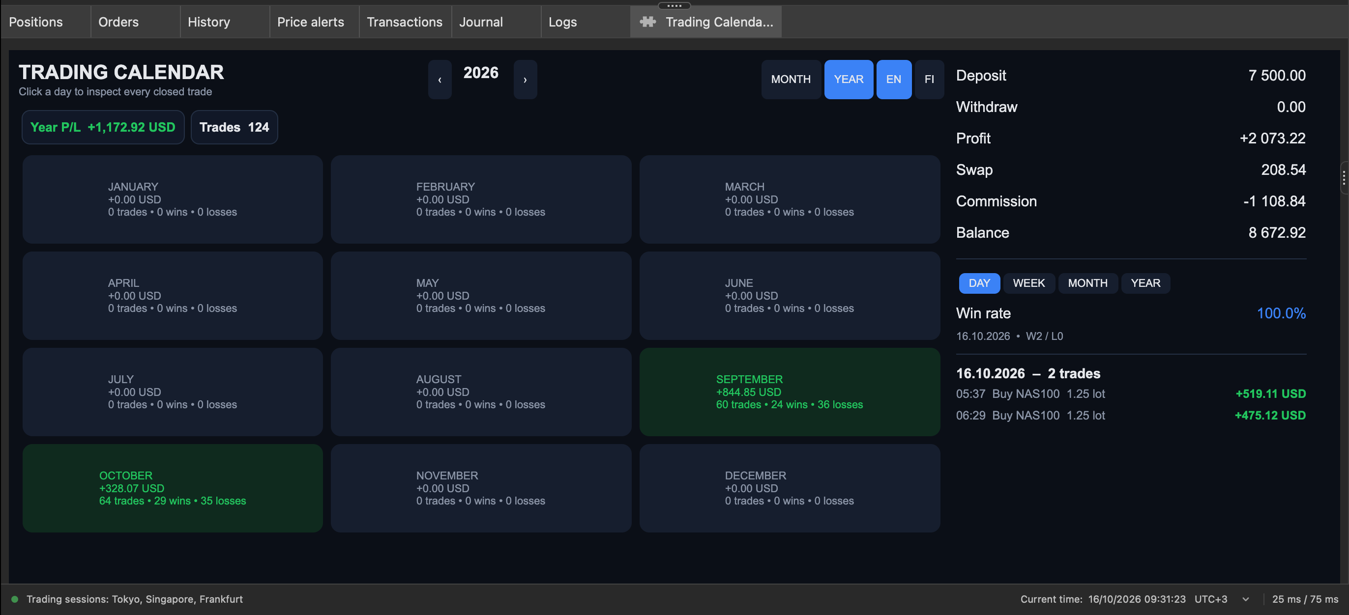The width and height of the screenshot is (1349, 615).
Task: Open the JULY month card
Action: click(x=173, y=392)
